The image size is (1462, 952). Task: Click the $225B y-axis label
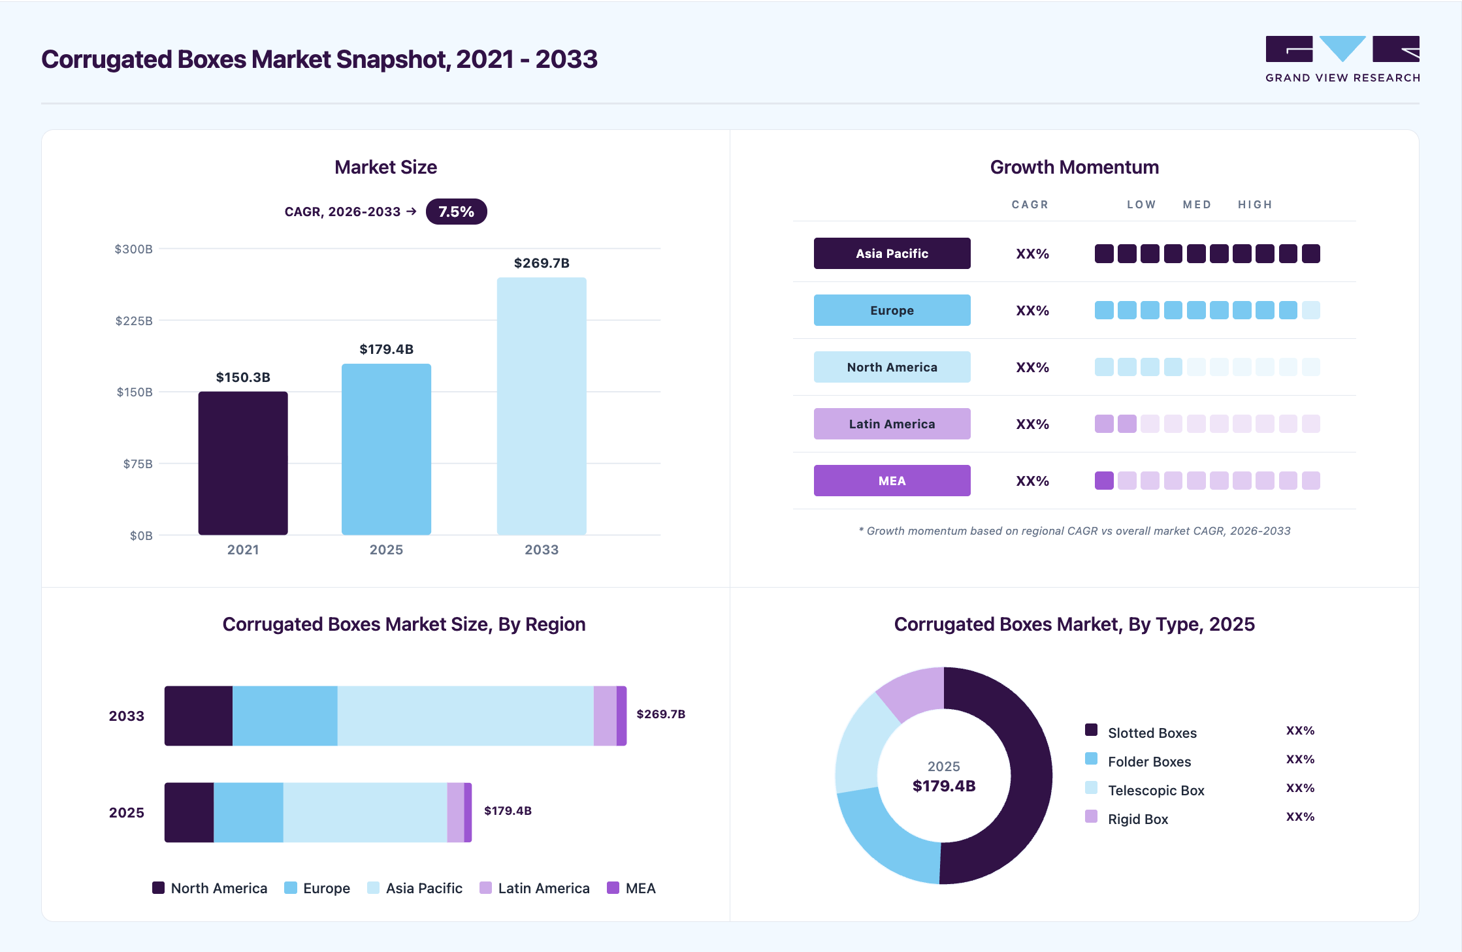point(134,321)
